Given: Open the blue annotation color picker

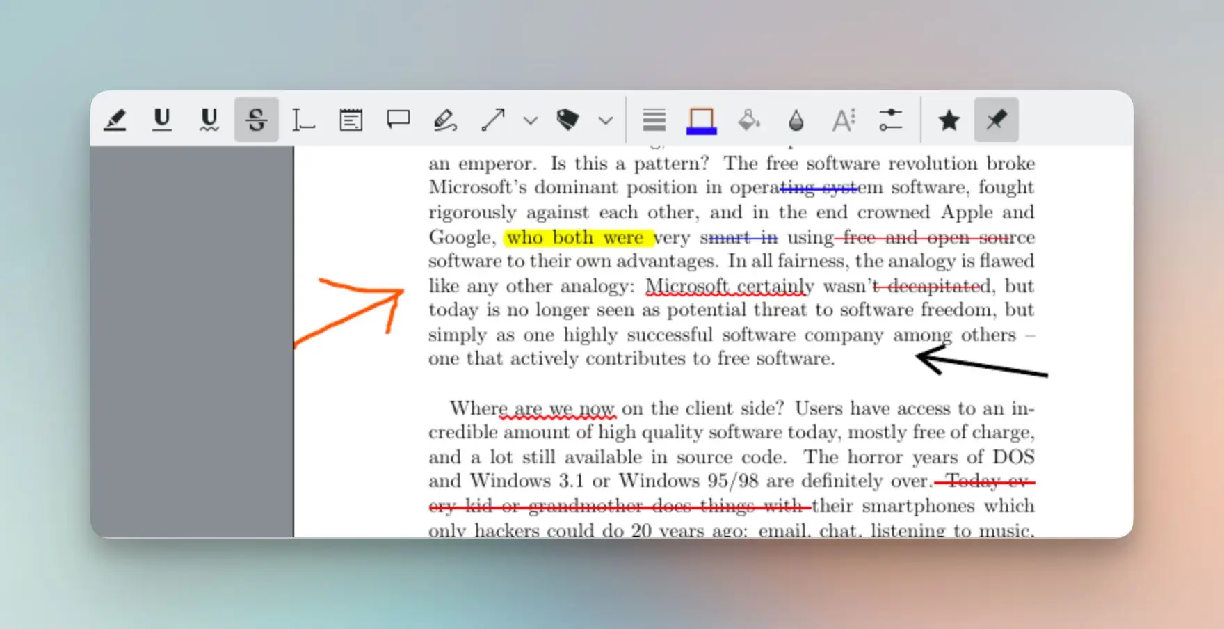Looking at the screenshot, I should [x=701, y=120].
